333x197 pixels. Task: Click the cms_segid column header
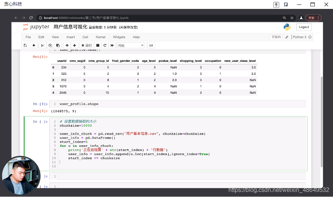coord(77,61)
